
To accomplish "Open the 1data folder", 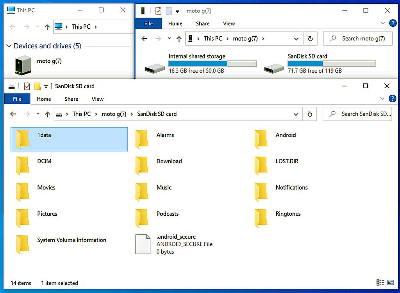I will pos(69,139).
